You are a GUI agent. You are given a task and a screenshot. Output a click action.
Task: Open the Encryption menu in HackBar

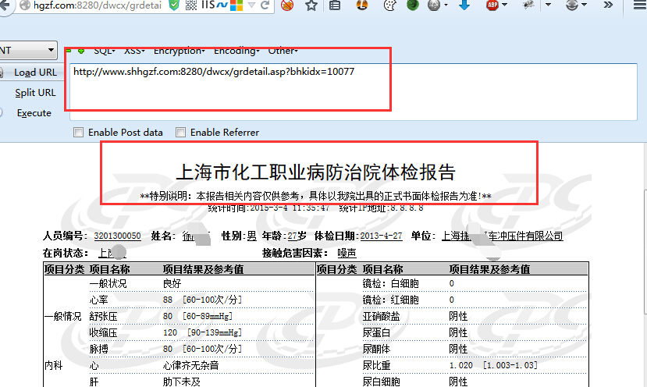coord(179,51)
